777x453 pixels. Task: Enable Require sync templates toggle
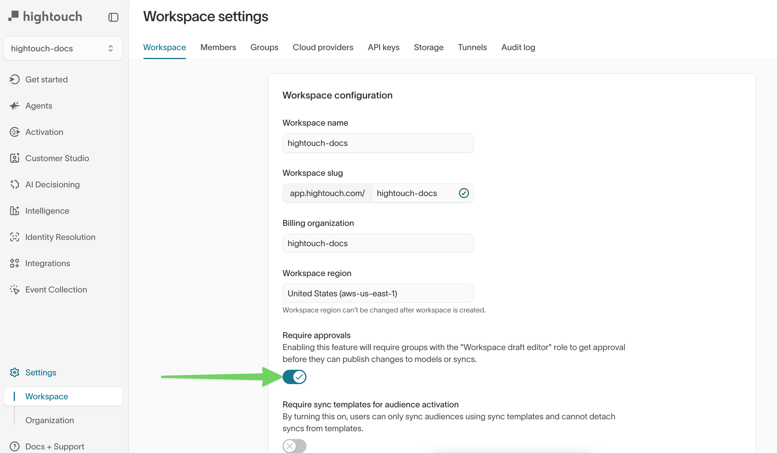(x=295, y=446)
